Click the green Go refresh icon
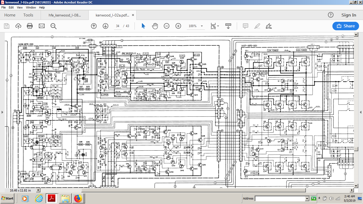 [314, 198]
